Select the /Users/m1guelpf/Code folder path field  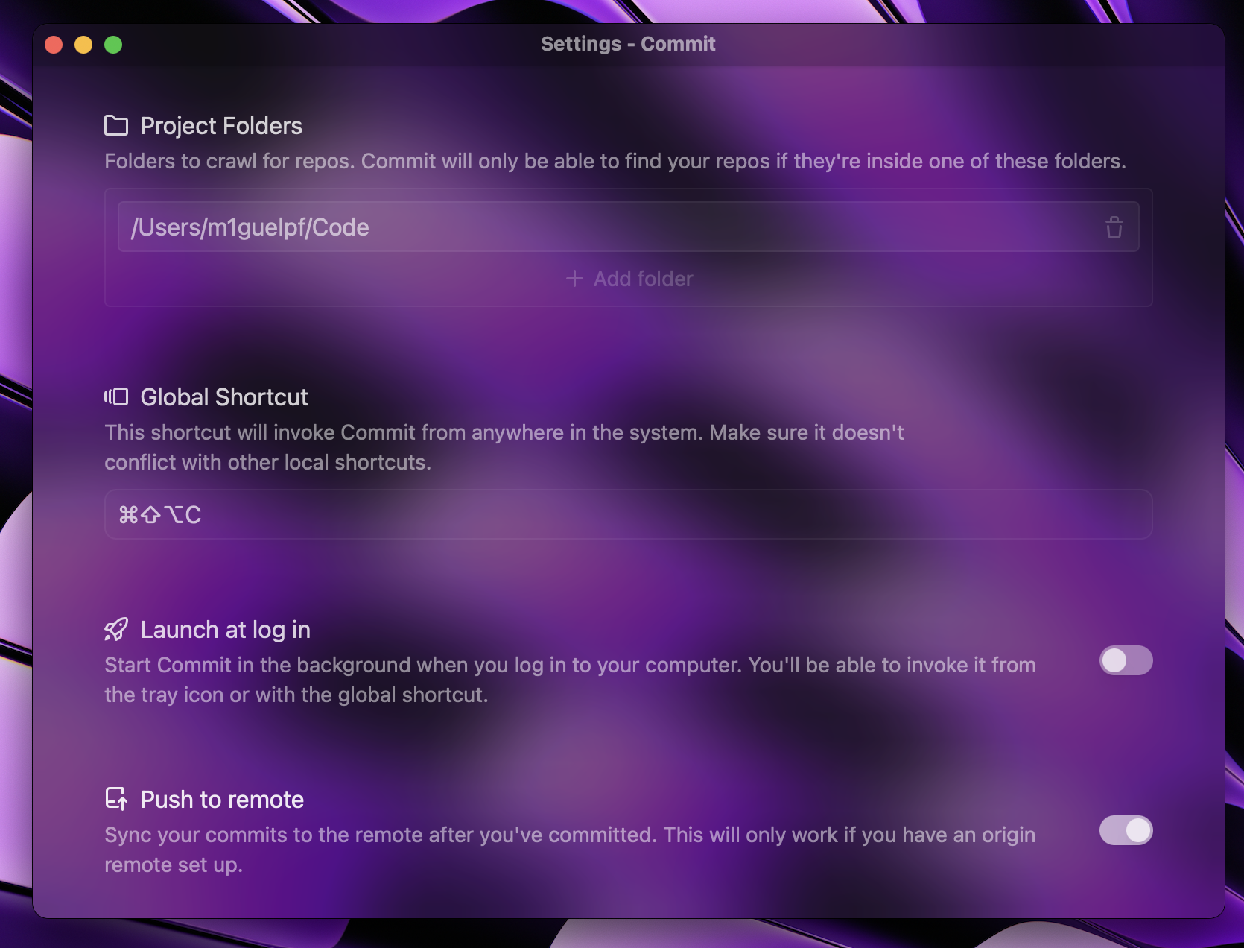pos(629,227)
